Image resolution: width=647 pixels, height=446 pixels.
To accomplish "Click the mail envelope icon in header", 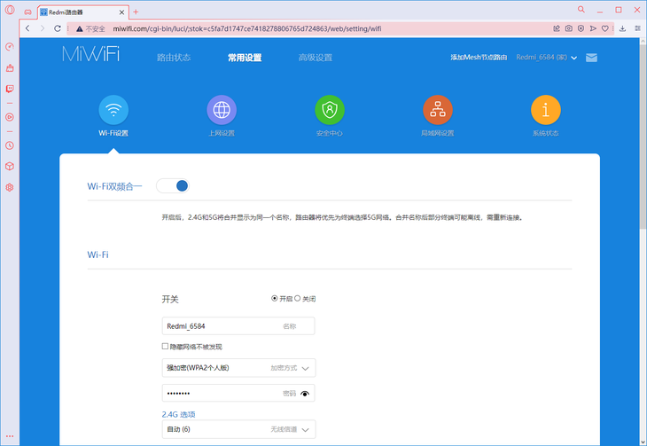I will [592, 58].
